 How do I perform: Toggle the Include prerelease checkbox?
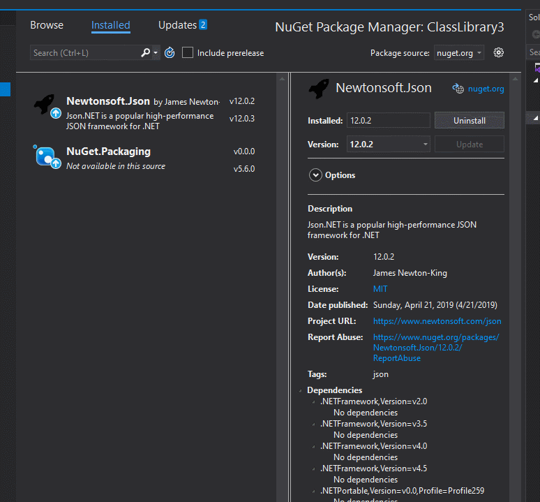point(188,53)
